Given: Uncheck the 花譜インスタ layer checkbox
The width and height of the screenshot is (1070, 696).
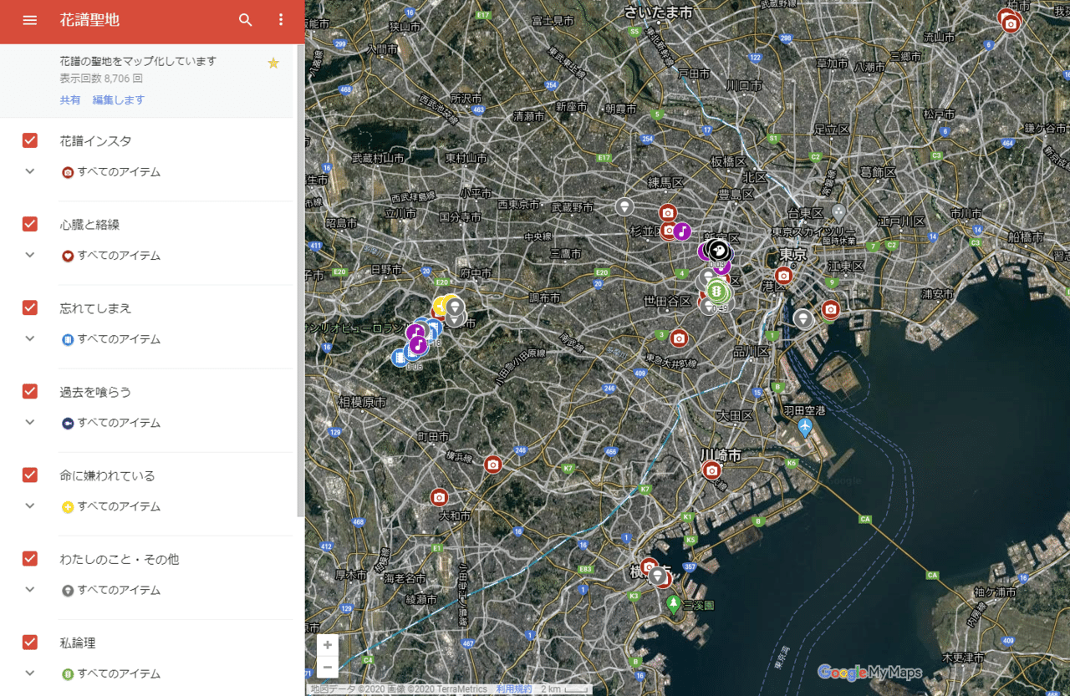Looking at the screenshot, I should tap(30, 140).
